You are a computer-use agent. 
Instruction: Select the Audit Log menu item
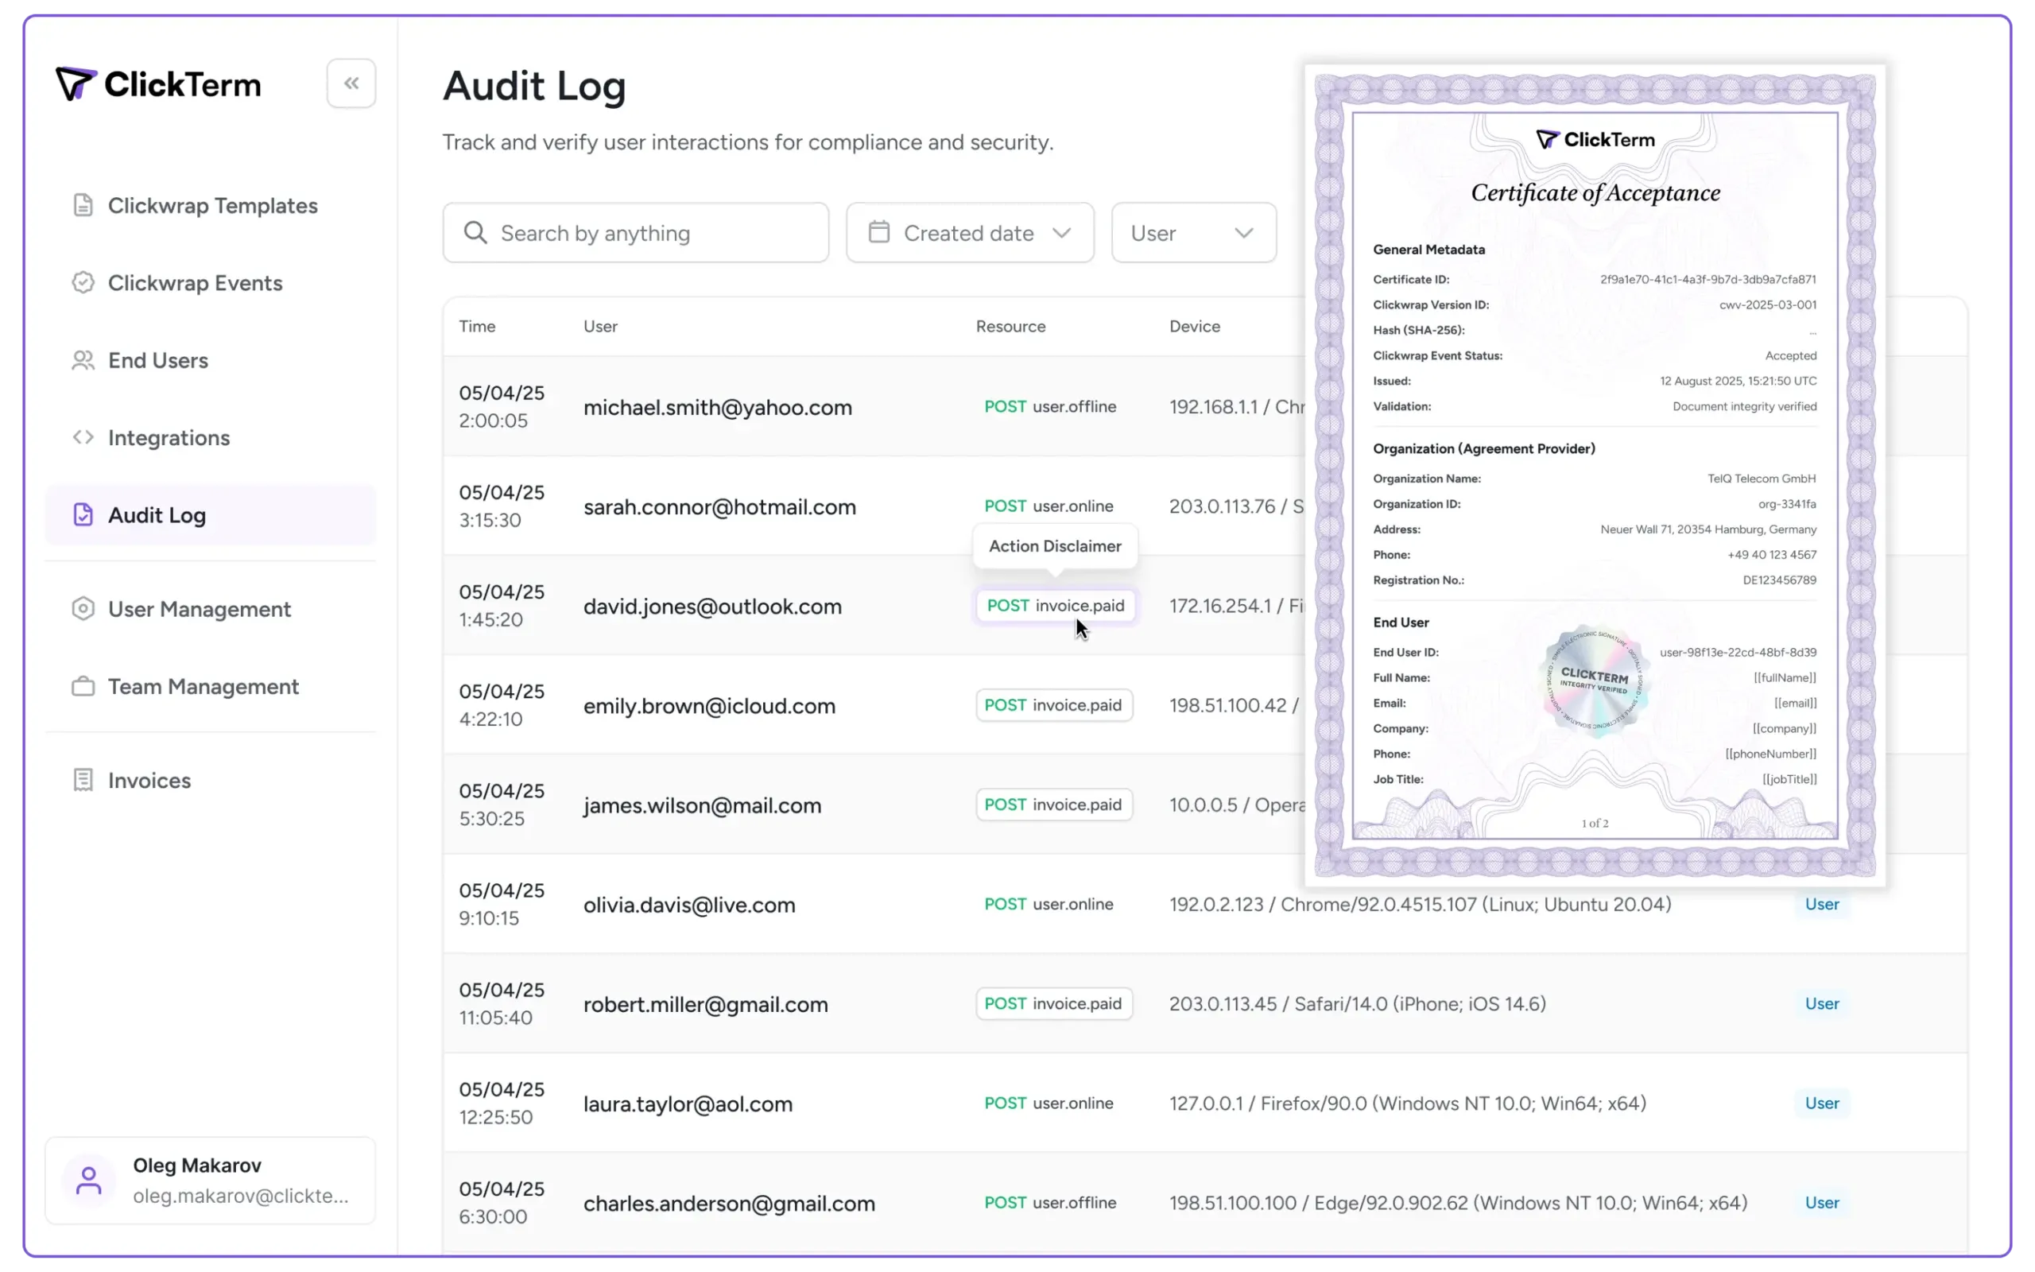[157, 515]
